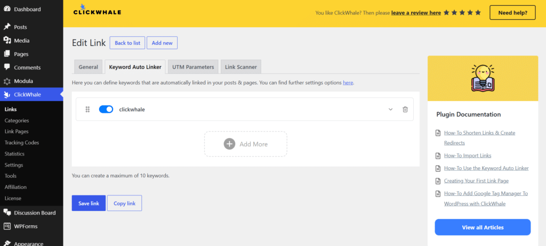
Task: Click the Modula gear icon
Action: 7,81
